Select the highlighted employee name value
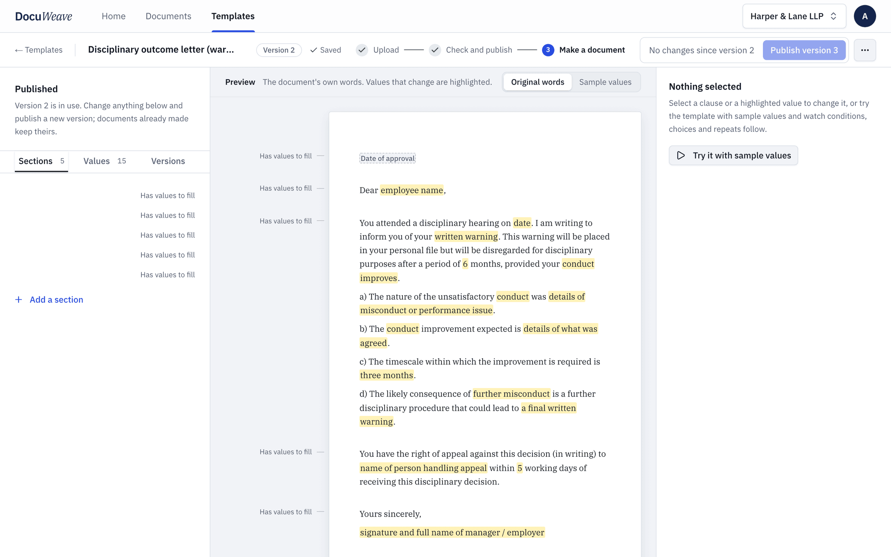This screenshot has height=557, width=891. [412, 190]
